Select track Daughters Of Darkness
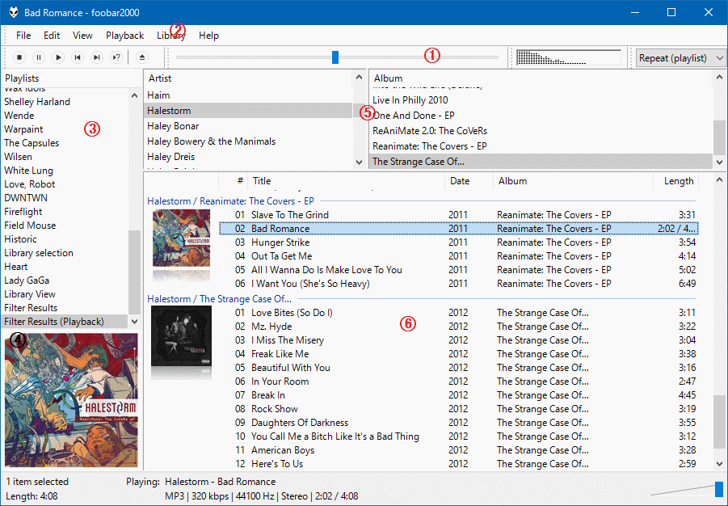This screenshot has height=506, width=728. pyautogui.click(x=458, y=423)
